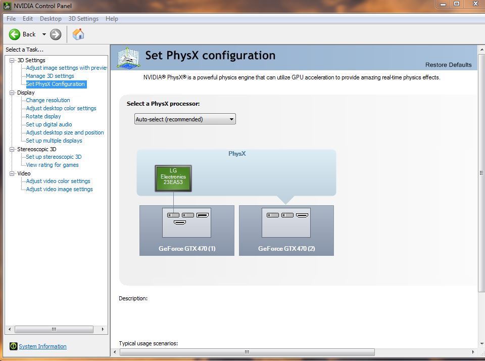Screen dimensions: 485x361
Task: Open Adjust desktop size and position
Action: (65, 132)
